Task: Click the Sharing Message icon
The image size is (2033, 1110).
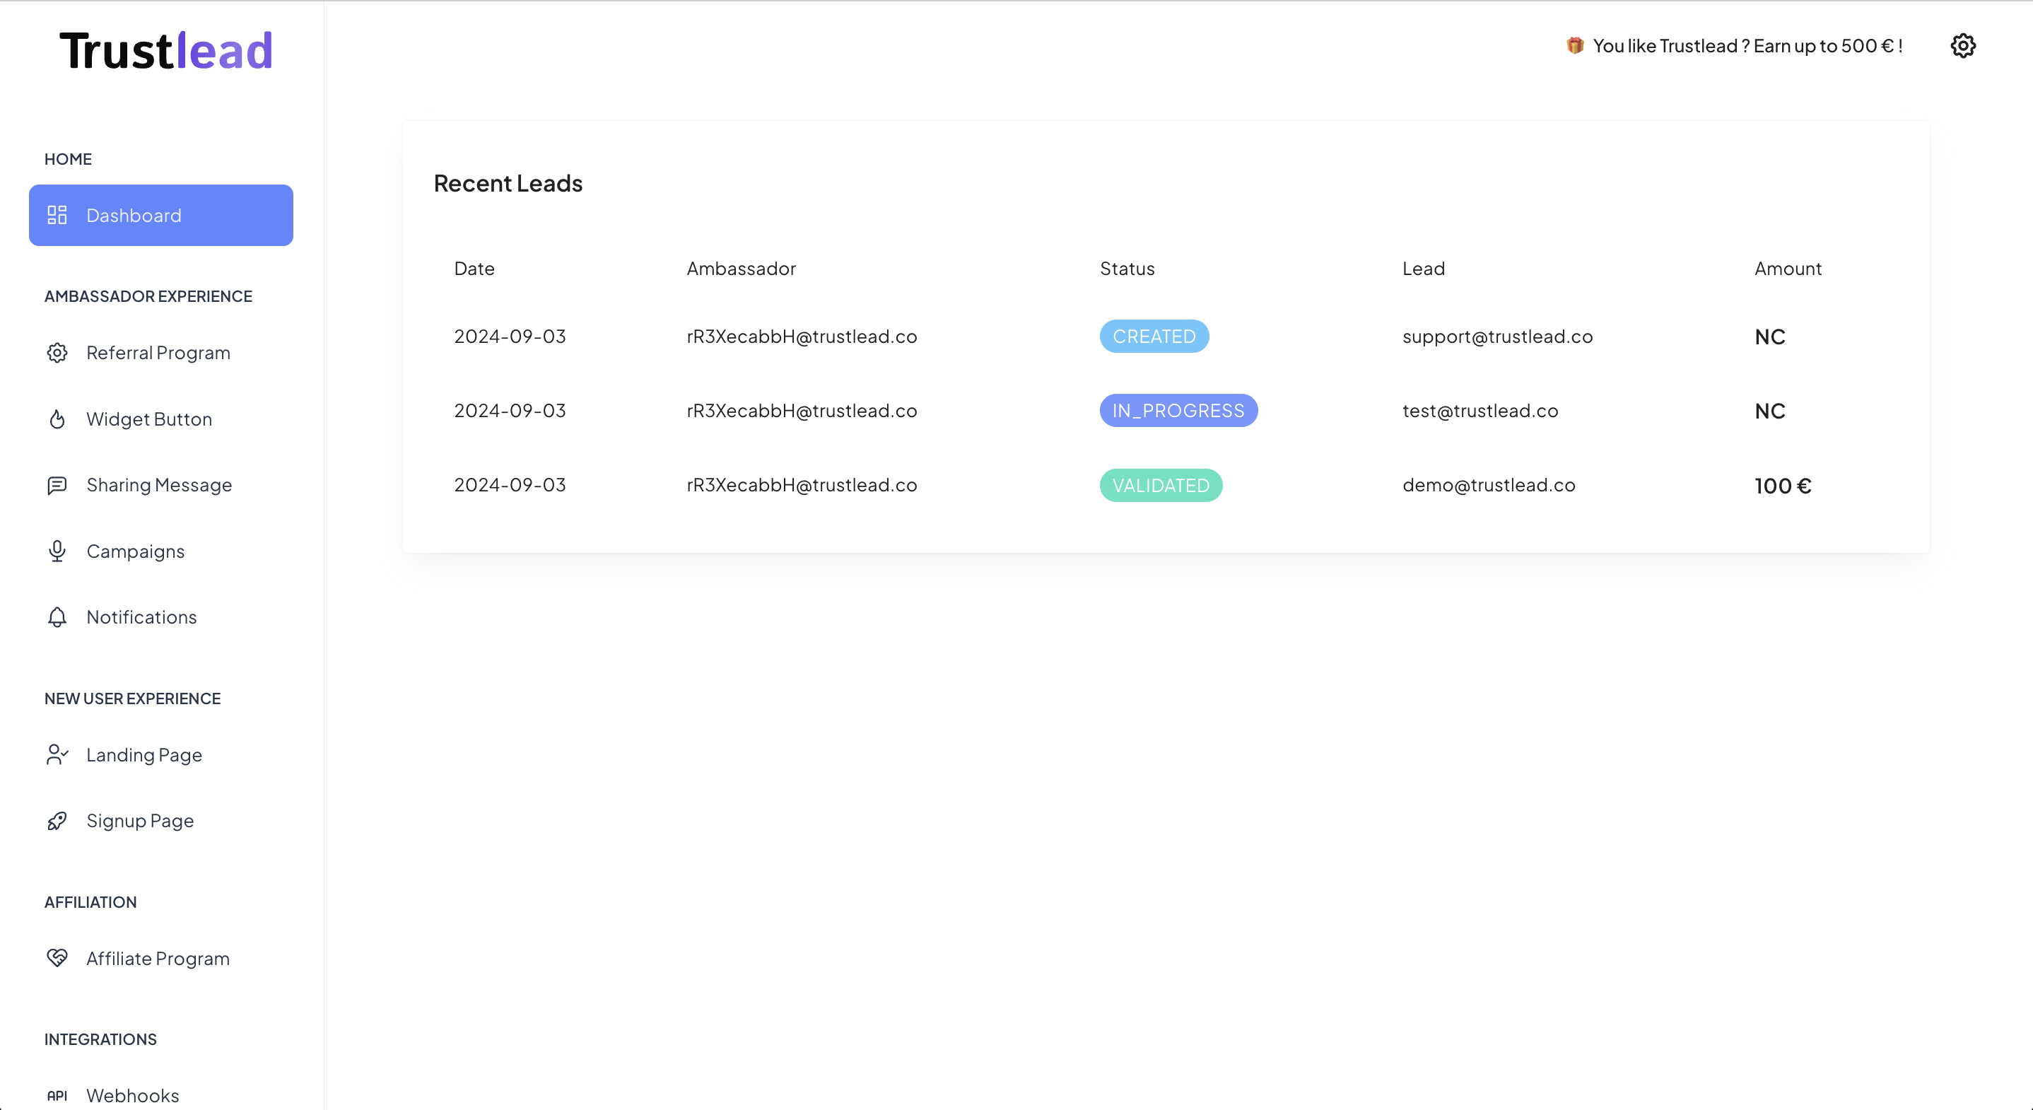Action: (x=56, y=484)
